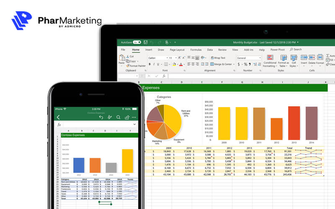Screen dimensions: 335x209
Task: Click the Increase Decimal icon
Action: (x=255, y=64)
